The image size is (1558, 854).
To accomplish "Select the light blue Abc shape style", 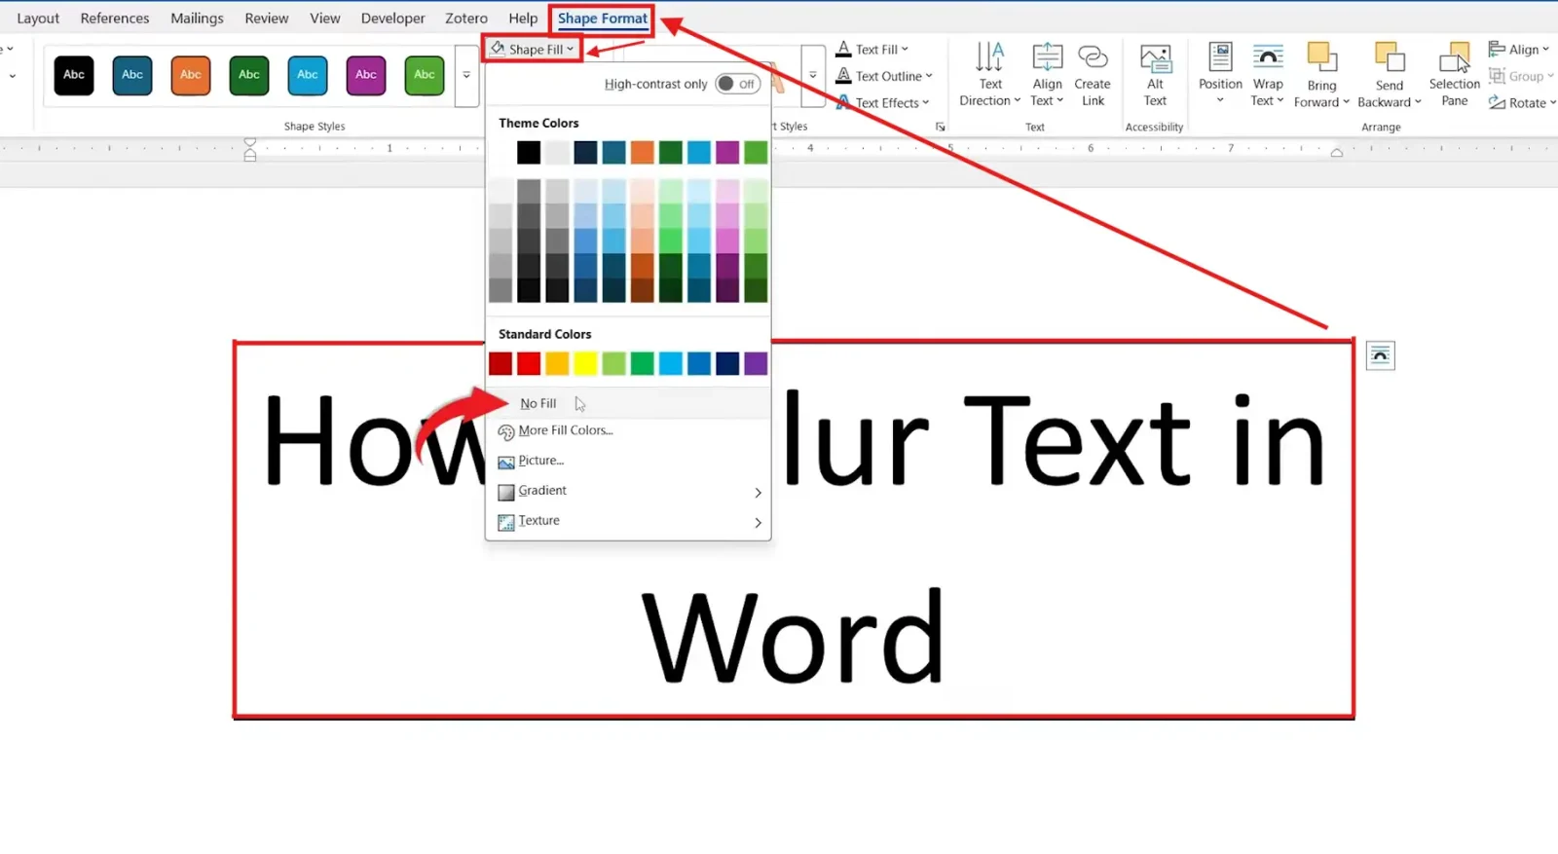I will pos(308,75).
